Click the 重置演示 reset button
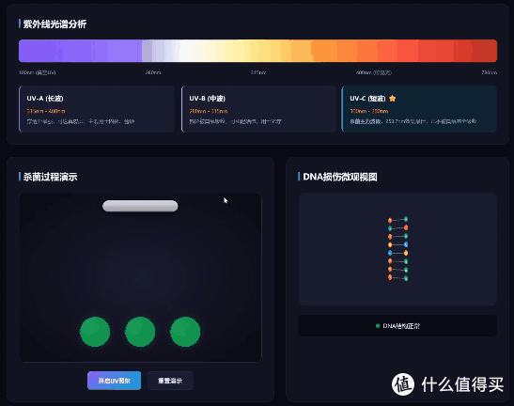514x406 pixels. (170, 381)
